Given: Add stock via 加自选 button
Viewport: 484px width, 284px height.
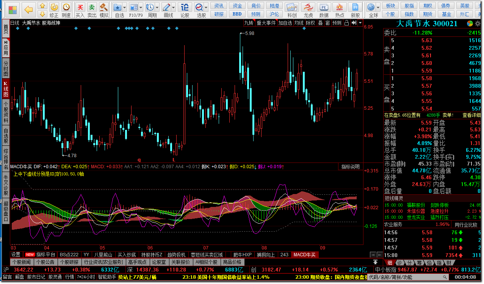Looking at the screenshot, I should [285, 23].
